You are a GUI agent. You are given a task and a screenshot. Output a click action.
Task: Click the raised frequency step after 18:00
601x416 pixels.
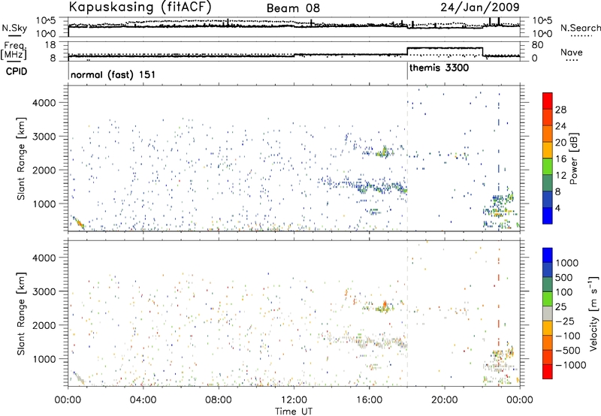pos(445,48)
